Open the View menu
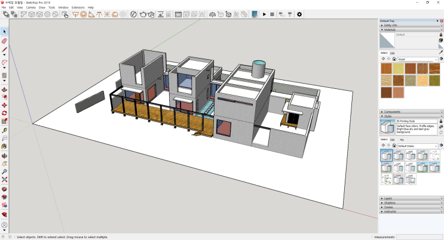The width and height of the screenshot is (444, 240). point(20,7)
